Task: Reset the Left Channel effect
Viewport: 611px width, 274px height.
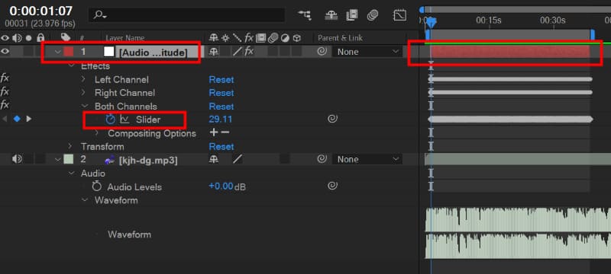Action: coord(221,80)
